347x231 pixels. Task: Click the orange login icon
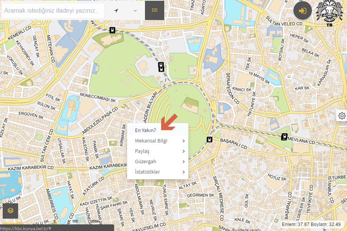tap(303, 10)
